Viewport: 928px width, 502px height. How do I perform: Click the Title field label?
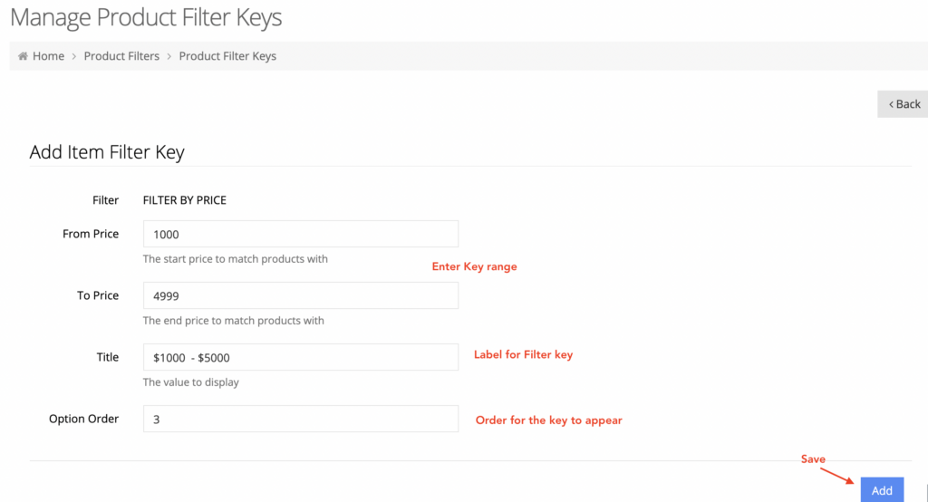click(108, 357)
